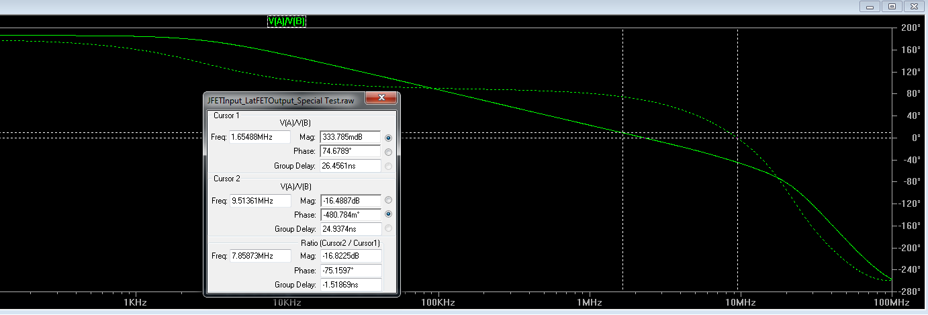Click the Cursor 1 group heading
928x315 pixels.
click(x=227, y=116)
